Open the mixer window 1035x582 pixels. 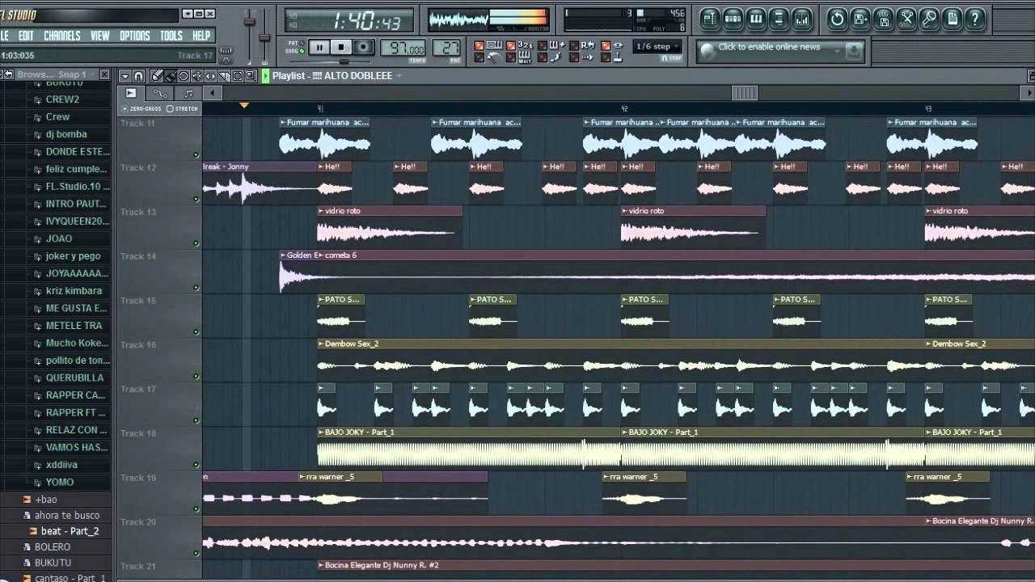click(802, 19)
